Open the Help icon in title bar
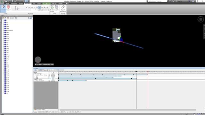This screenshot has height=115, width=205. pyautogui.click(x=193, y=1)
